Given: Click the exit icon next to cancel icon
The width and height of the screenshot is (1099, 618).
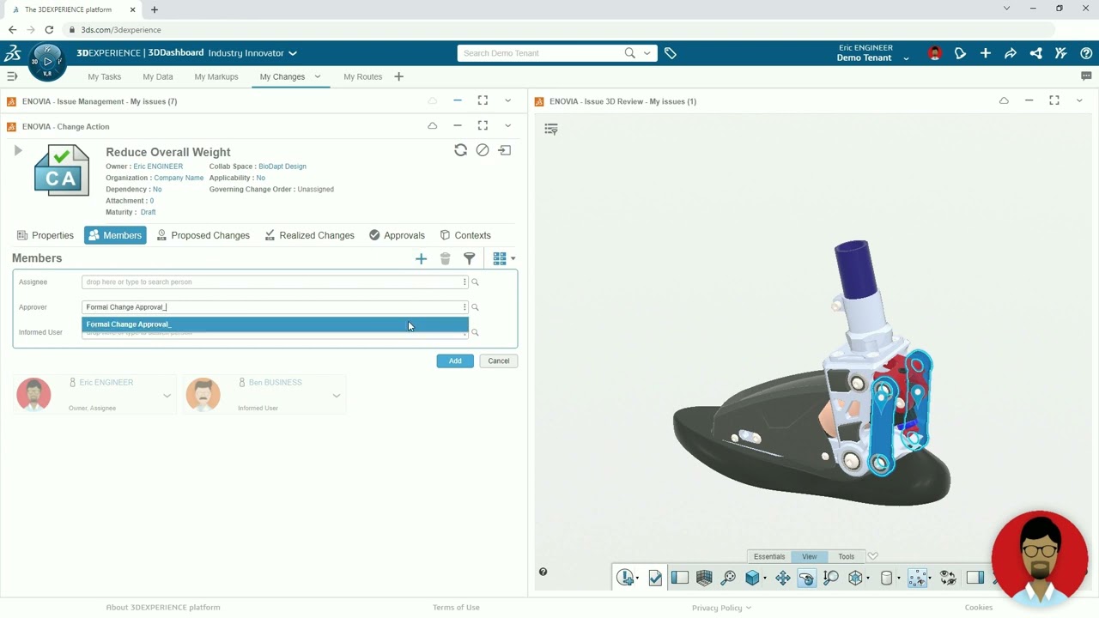Looking at the screenshot, I should (x=505, y=150).
